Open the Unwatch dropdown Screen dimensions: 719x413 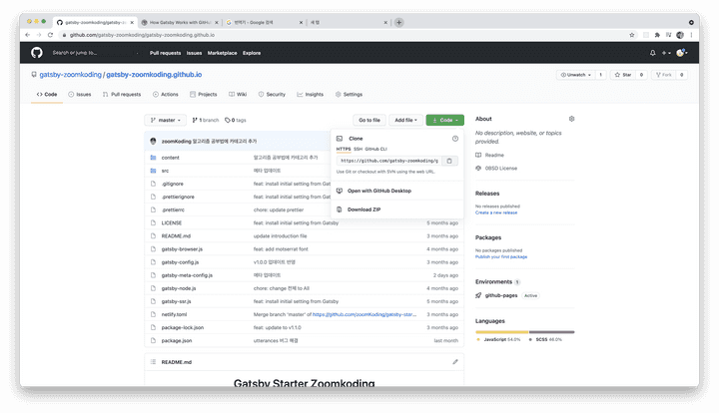point(575,75)
